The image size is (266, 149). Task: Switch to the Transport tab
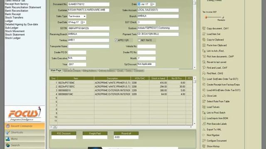pos(138,71)
